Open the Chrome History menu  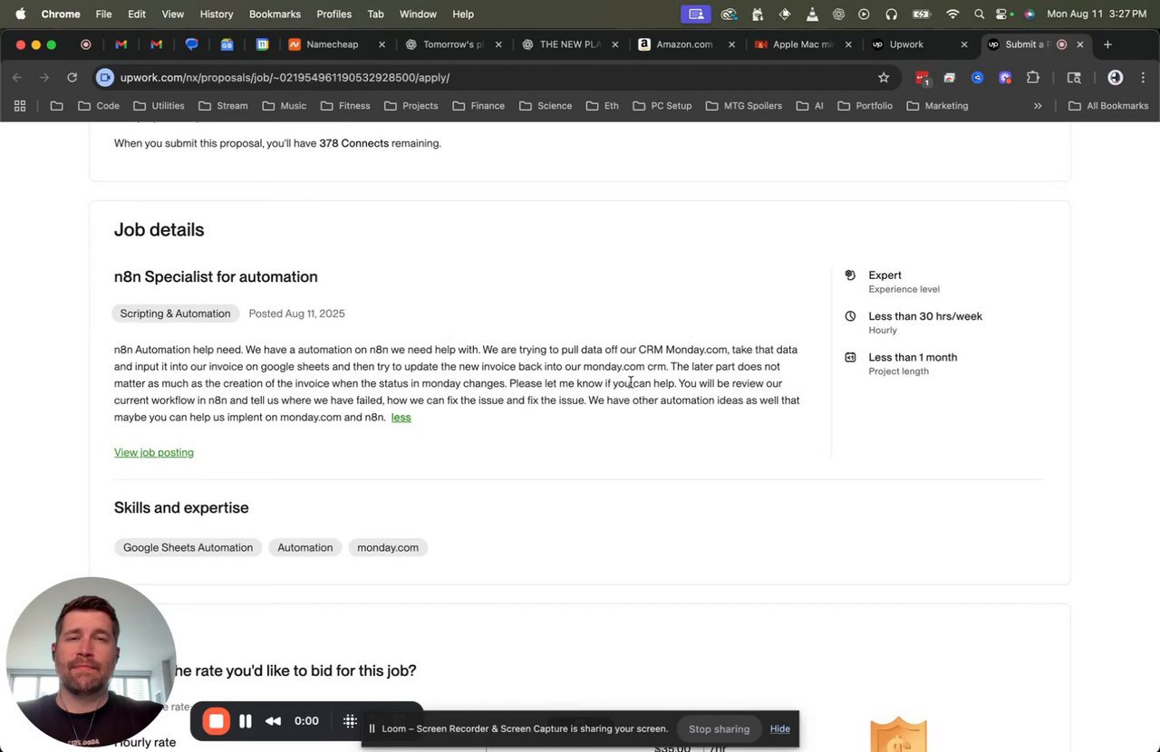tap(216, 14)
